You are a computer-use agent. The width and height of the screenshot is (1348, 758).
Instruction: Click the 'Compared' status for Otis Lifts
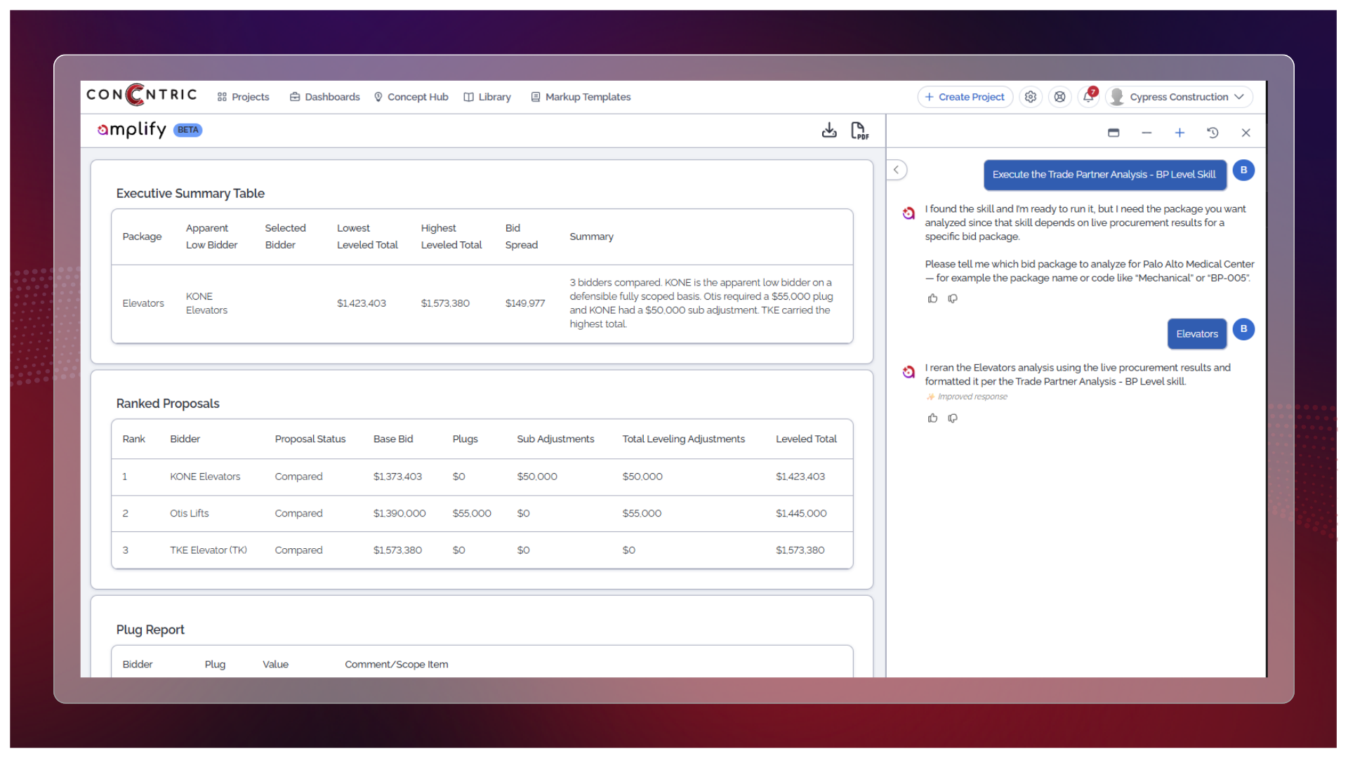[x=298, y=514]
